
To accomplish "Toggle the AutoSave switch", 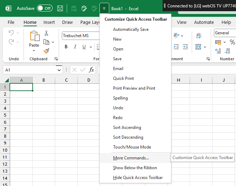I will coord(45,8).
